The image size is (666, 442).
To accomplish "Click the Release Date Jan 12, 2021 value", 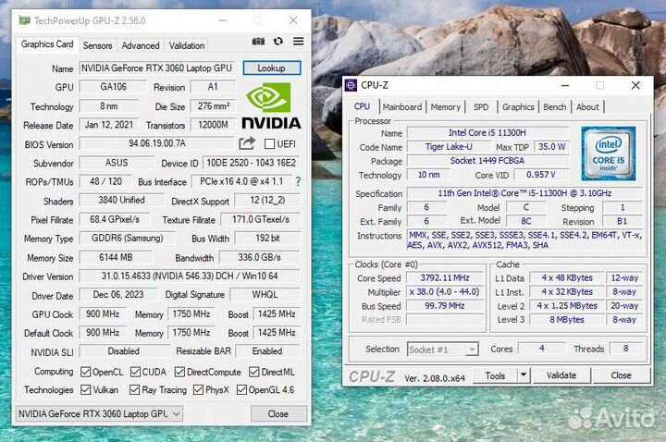I will point(109,125).
